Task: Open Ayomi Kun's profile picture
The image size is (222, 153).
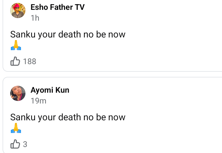Action: (18, 93)
